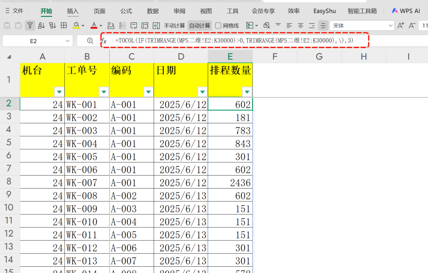The height and width of the screenshot is (273, 428).
Task: Click the green arrow insert-cell icon
Action: (156, 26)
